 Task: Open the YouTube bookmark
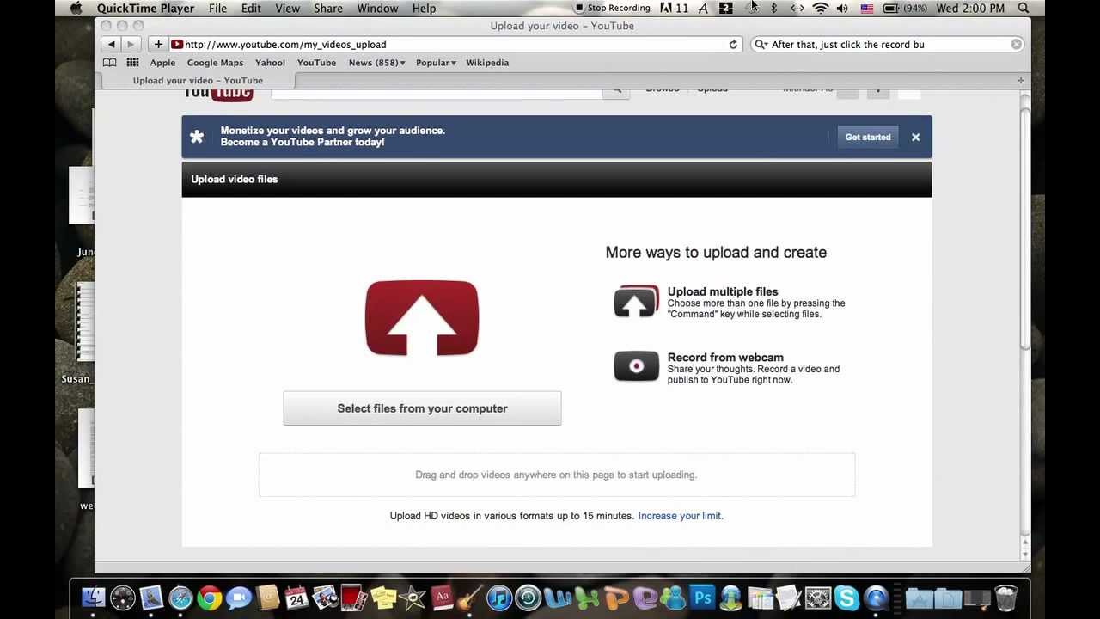pos(316,63)
